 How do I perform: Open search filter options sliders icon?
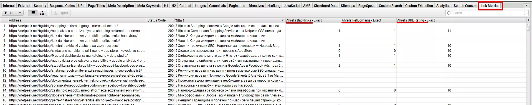(525, 13)
